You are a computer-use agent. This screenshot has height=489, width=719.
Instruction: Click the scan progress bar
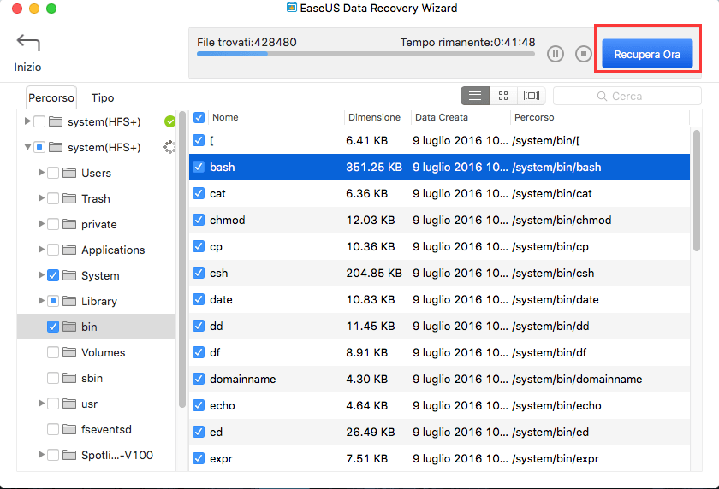pyautogui.click(x=365, y=54)
